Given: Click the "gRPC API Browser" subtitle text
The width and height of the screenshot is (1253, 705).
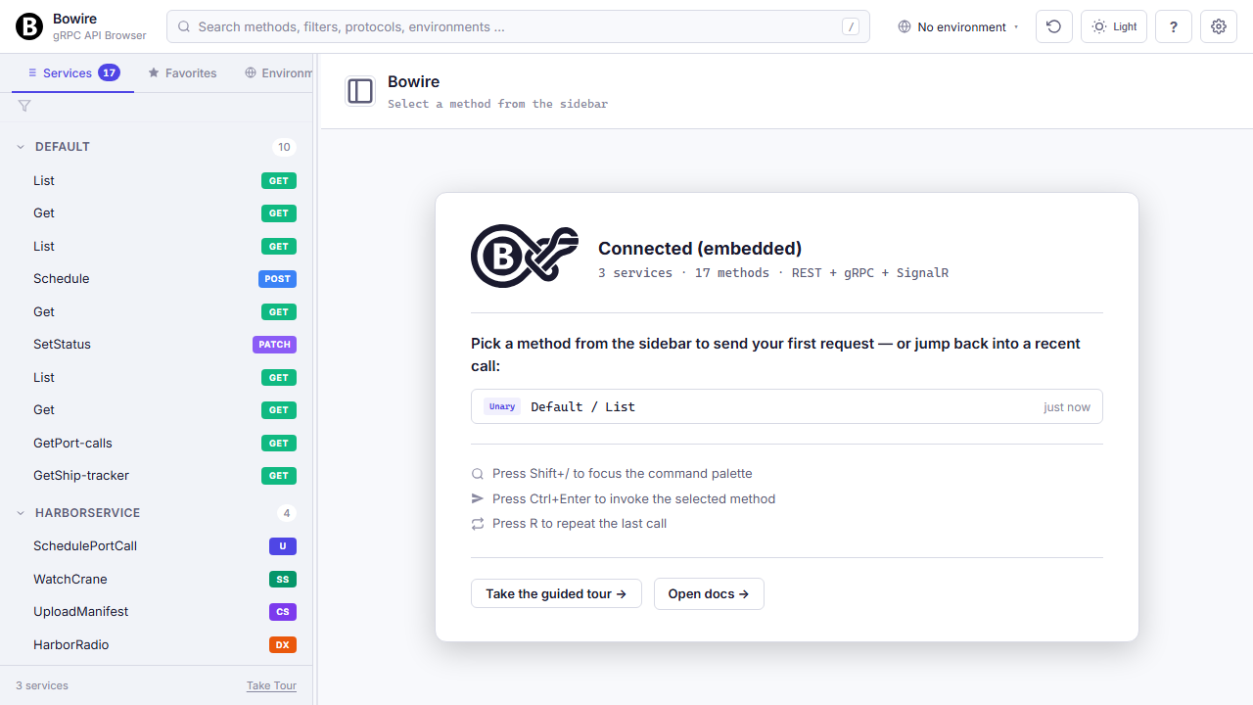Looking at the screenshot, I should [x=100, y=35].
